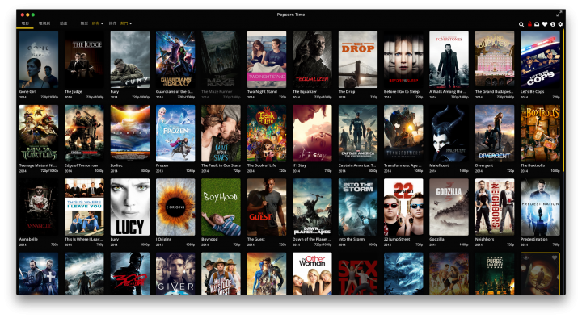Open the Maleficent poster

click(449, 133)
